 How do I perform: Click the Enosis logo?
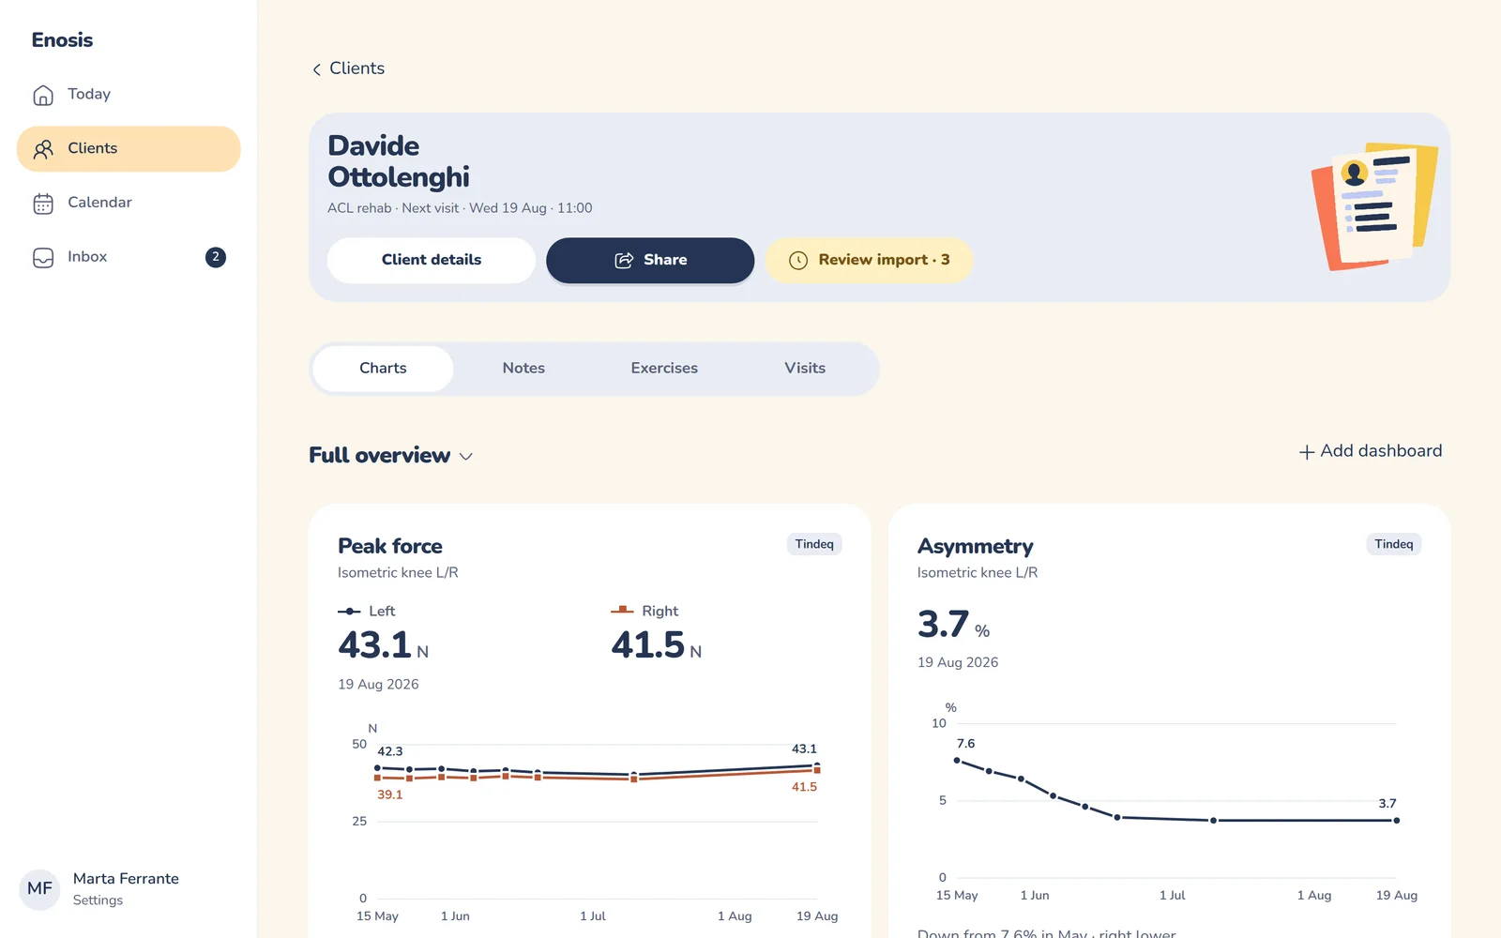tap(62, 40)
